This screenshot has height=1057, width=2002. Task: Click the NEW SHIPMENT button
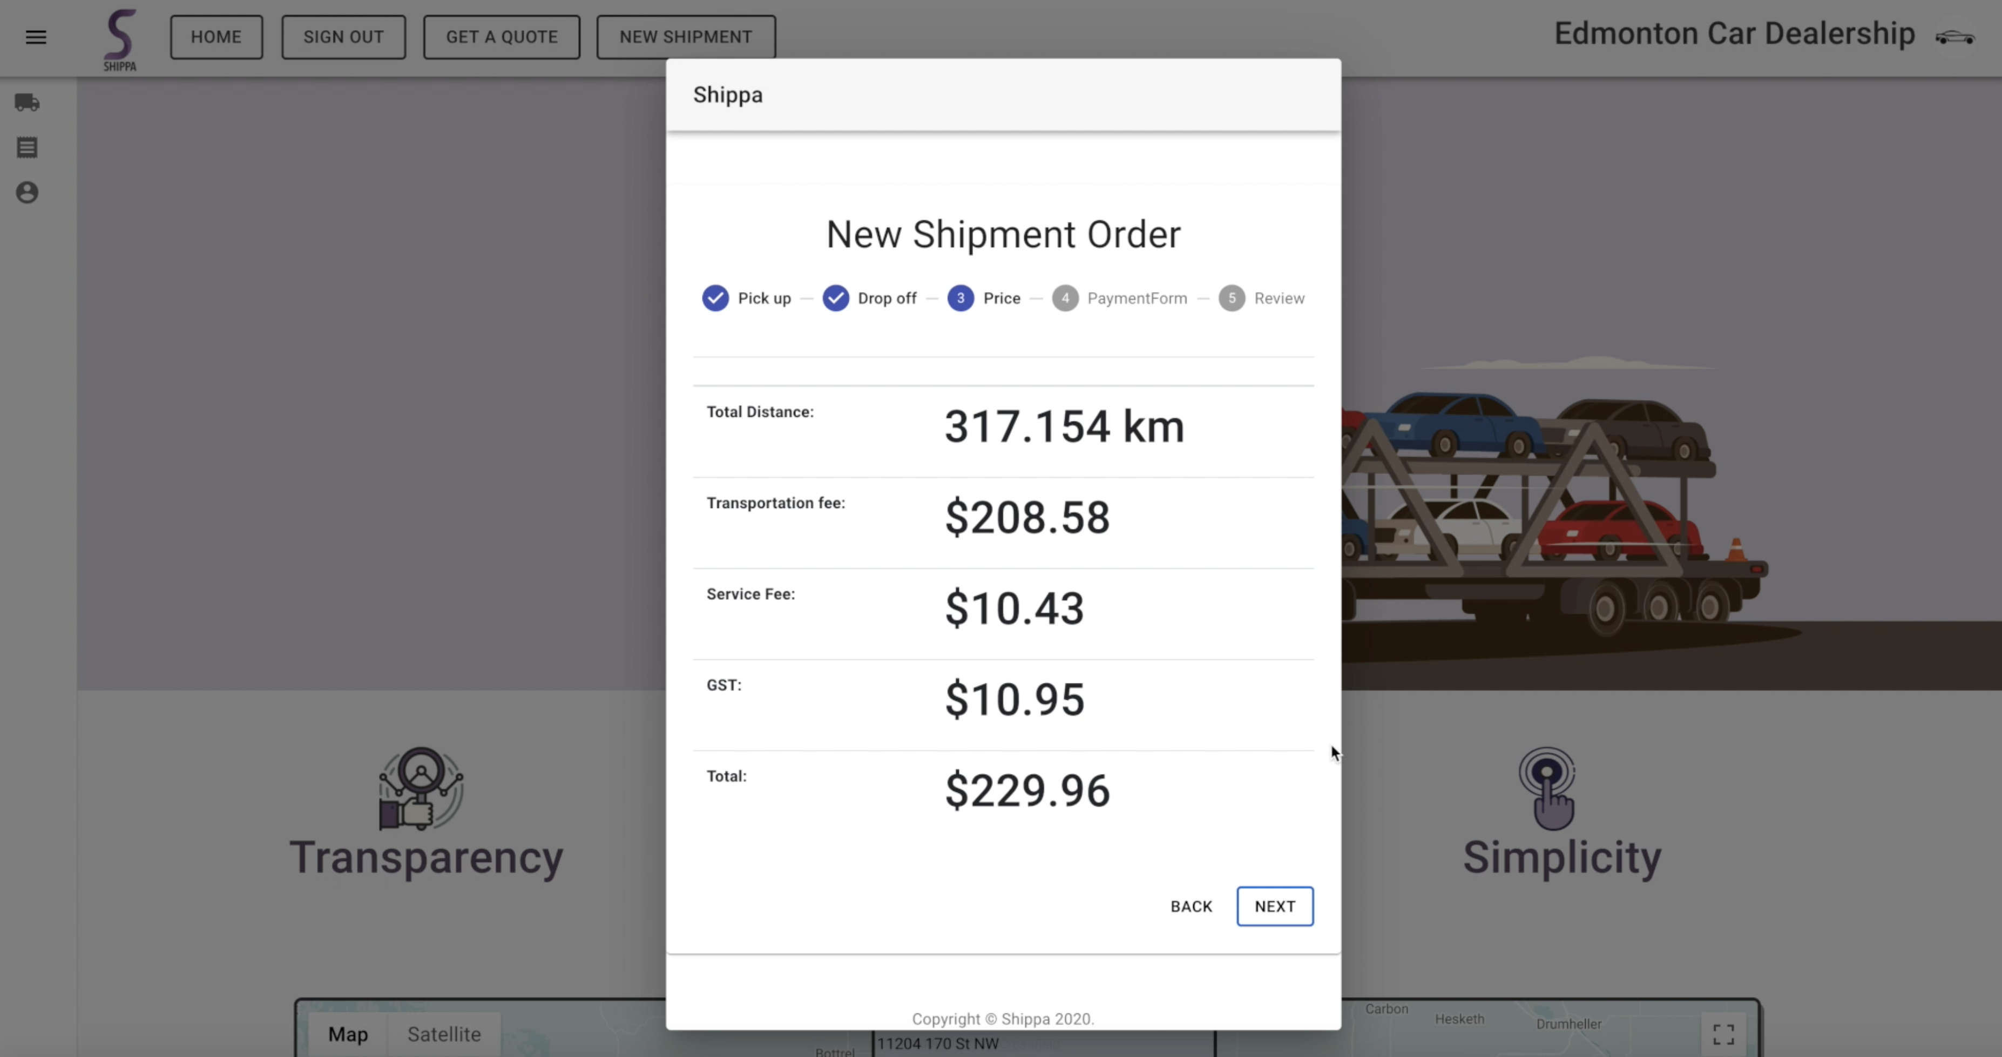pos(686,37)
